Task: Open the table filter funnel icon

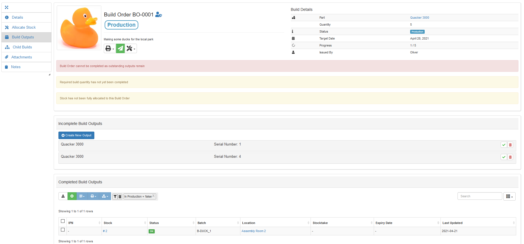Action: point(115,196)
